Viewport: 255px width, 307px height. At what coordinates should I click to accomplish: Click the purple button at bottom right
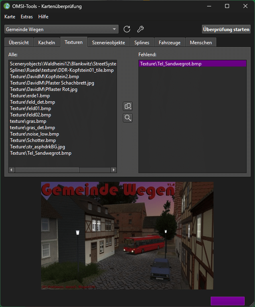pyautogui.click(x=227, y=301)
